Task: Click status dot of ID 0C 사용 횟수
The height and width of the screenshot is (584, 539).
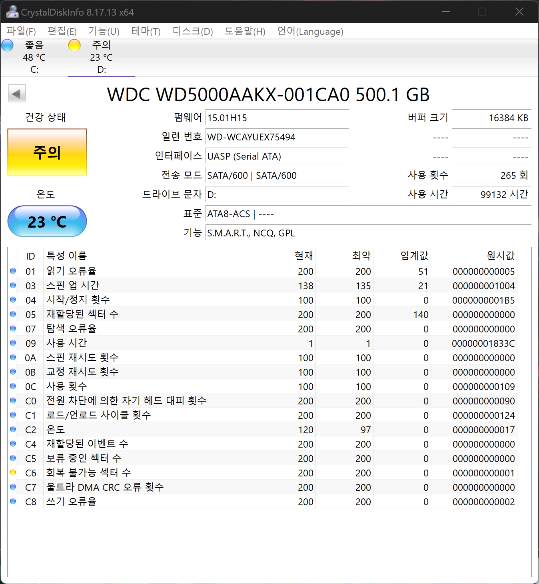Action: (13, 386)
